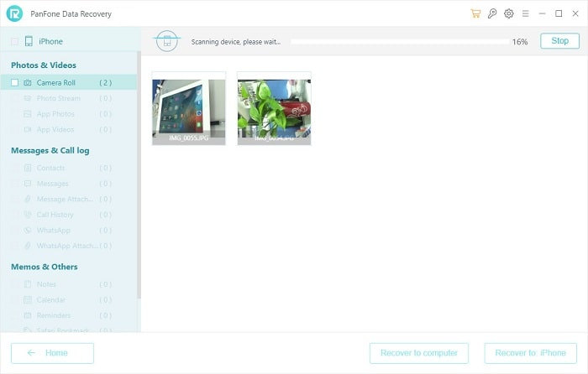
Task: Select the Messages category
Action: coord(69,184)
